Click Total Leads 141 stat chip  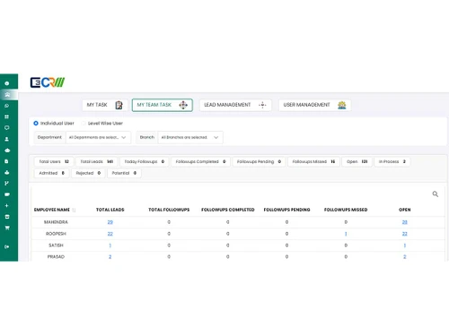tap(96, 161)
